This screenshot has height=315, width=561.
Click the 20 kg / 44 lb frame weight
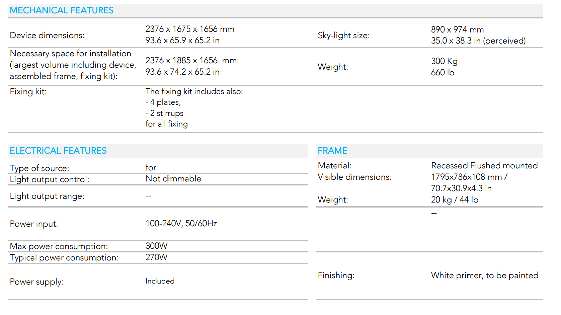point(454,200)
